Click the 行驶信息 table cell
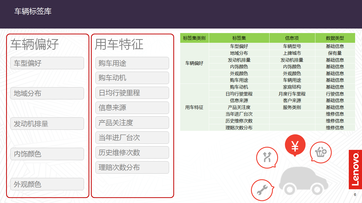Screen dimensions: 362x203 point(335,94)
